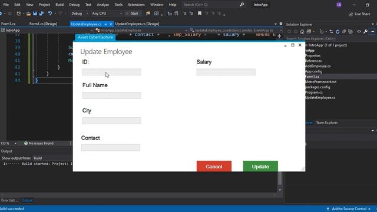Select App.config in Solution Explorer
Viewport: 377px width, 212px height.
pos(313,71)
